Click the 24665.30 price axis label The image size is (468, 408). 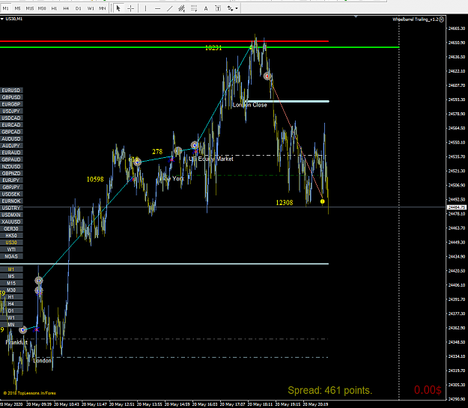(457, 28)
